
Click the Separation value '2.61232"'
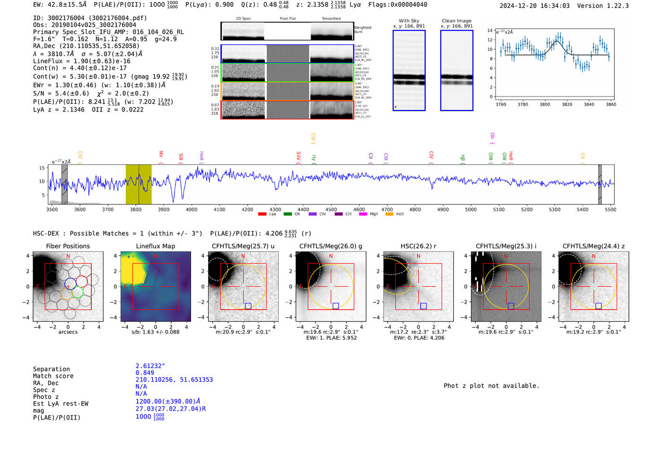click(150, 366)
